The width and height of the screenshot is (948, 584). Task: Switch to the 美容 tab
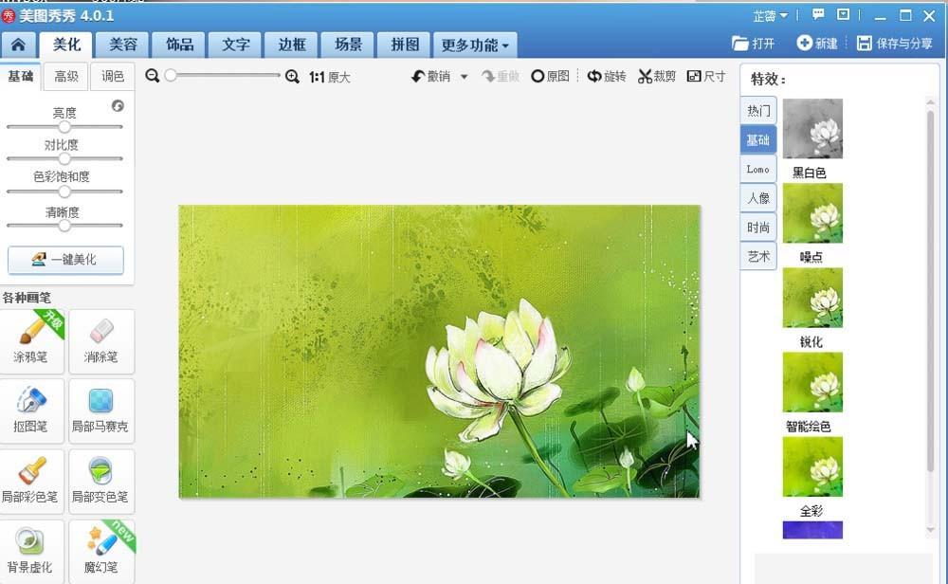pos(120,44)
